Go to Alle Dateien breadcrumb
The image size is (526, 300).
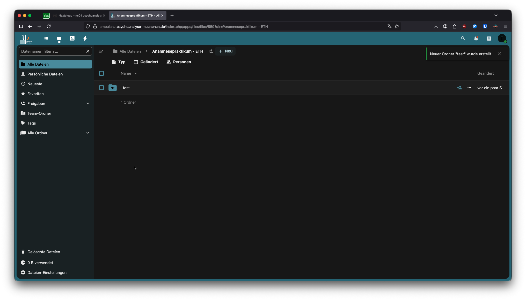click(127, 51)
